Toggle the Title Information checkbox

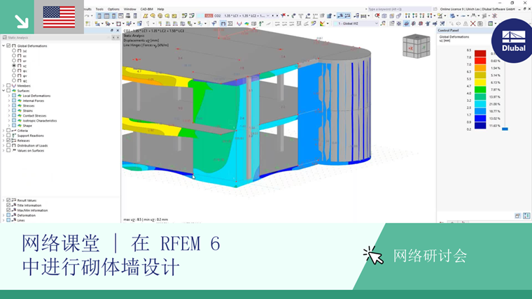8,205
